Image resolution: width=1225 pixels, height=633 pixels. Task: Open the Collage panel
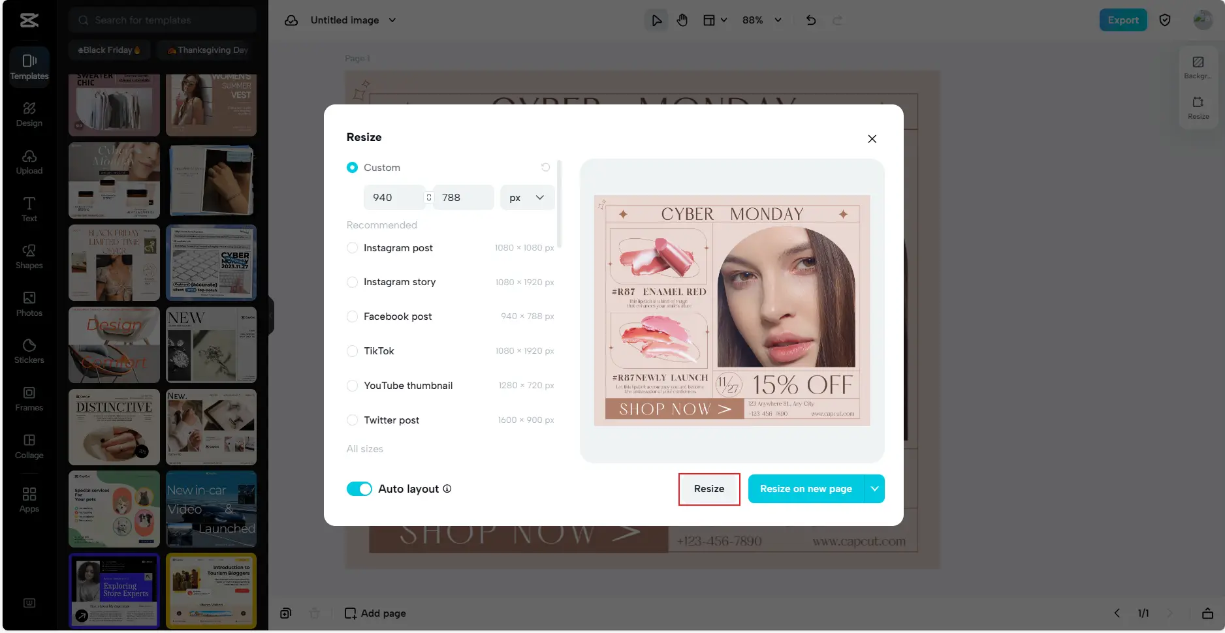pyautogui.click(x=29, y=446)
